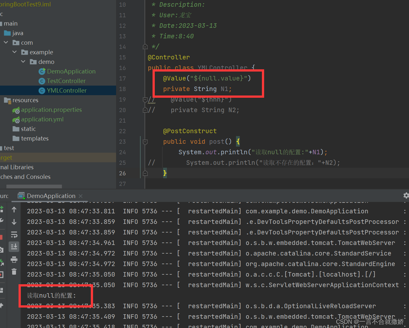This screenshot has height=328, width=409.
Task: Clear console with trash icon
Action: click(x=14, y=271)
